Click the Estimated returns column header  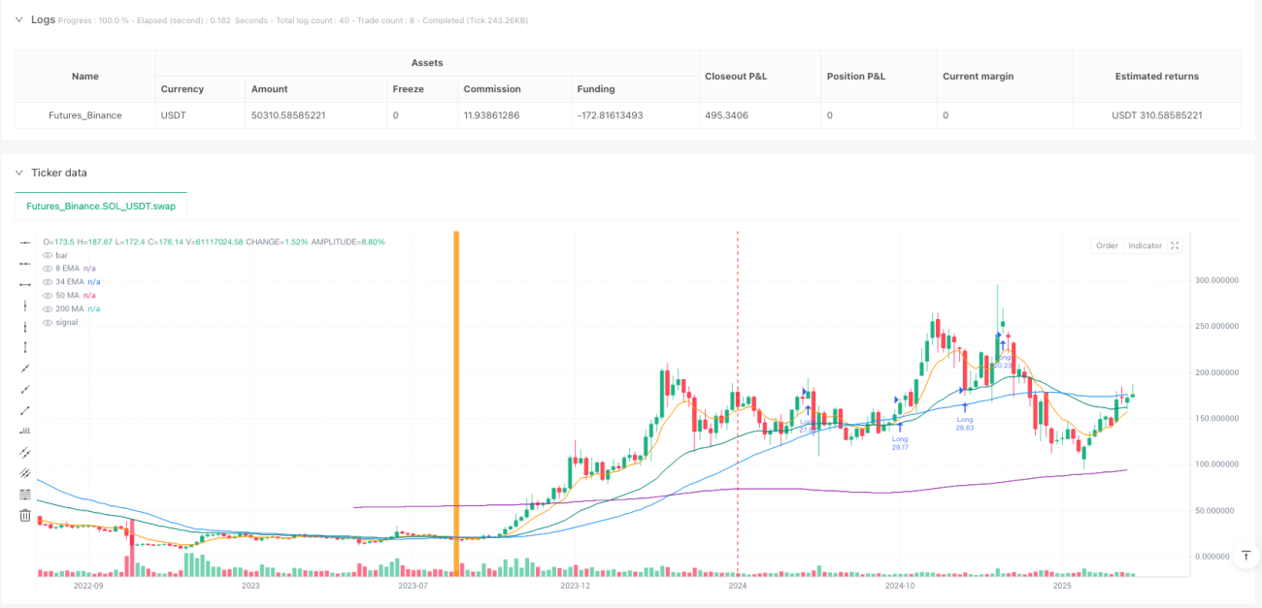point(1156,76)
